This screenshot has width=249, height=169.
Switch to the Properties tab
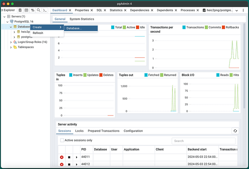[x=82, y=10]
